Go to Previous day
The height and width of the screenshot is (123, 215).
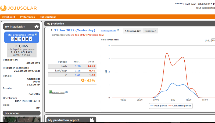click(133, 31)
